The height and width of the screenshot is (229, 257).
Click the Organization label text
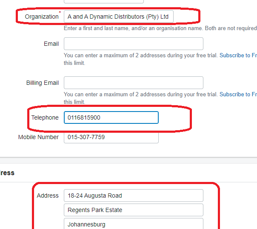coord(42,17)
